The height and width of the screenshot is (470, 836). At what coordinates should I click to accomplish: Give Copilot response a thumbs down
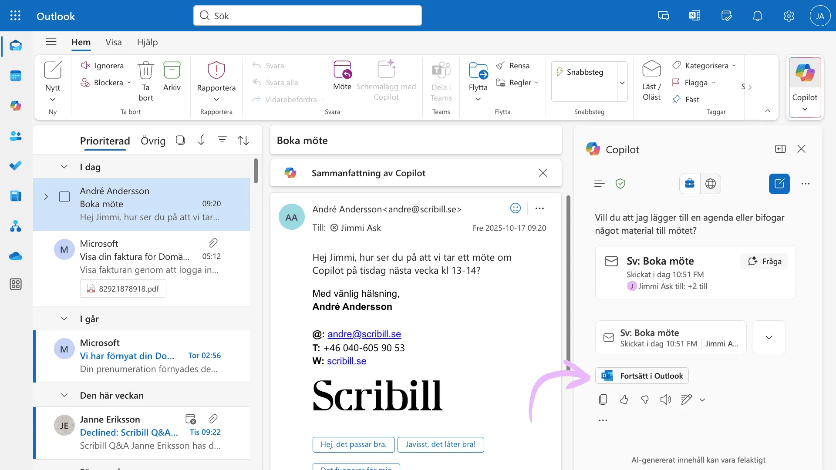[x=645, y=399]
